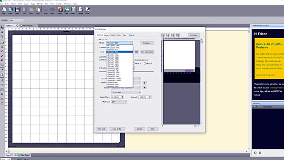
Task: Create a new document with New icon
Action: pyautogui.click(x=4, y=10)
